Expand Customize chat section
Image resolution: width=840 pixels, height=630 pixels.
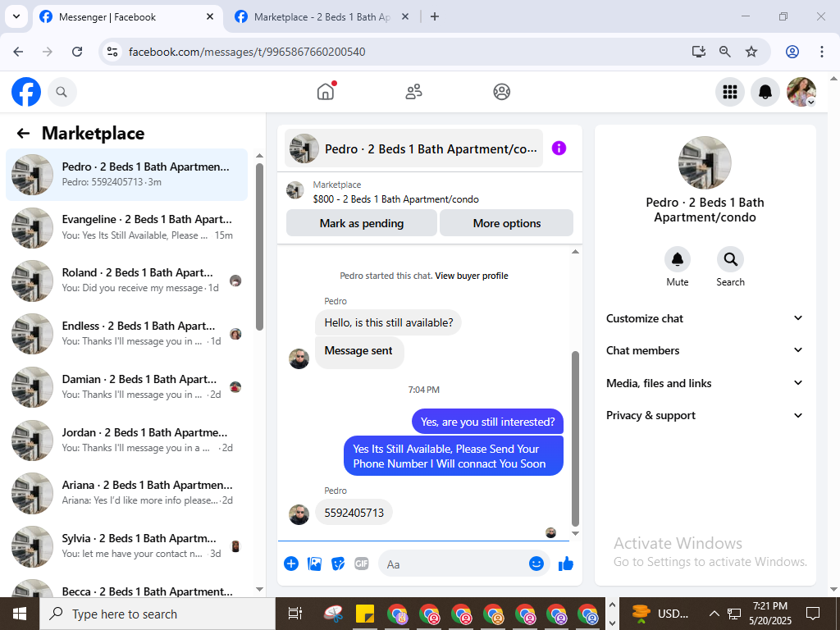pyautogui.click(x=705, y=318)
